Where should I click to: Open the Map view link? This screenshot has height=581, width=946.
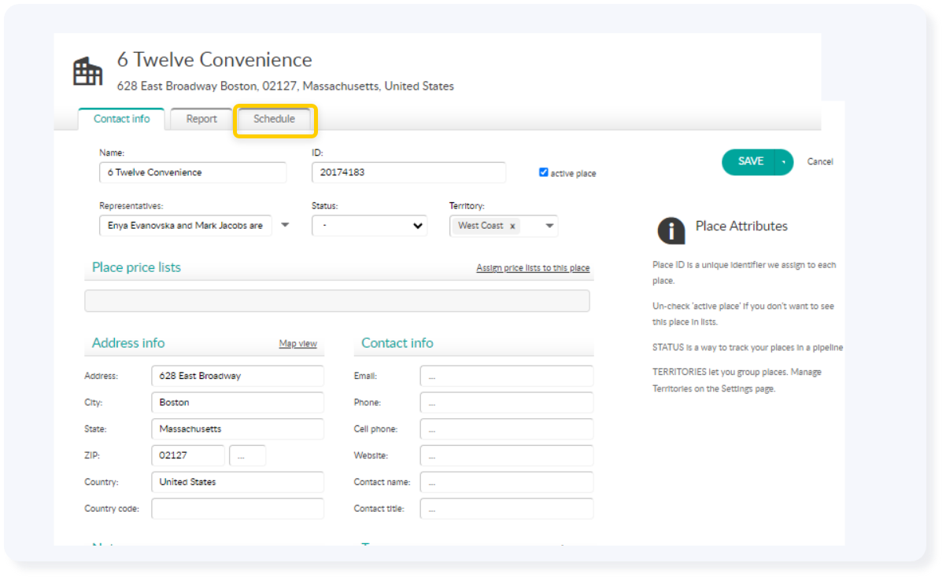(x=298, y=344)
